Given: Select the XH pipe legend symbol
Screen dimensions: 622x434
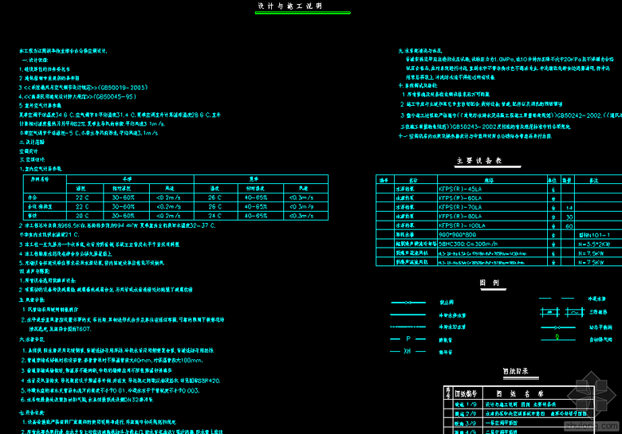Looking at the screenshot, I should [408, 351].
